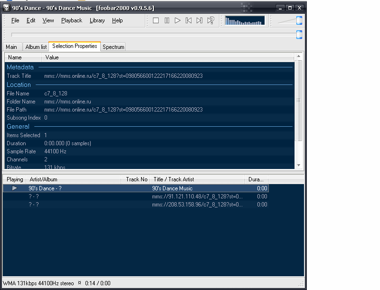Click the Metadata group heading
Screen dimensions: 380x290
click(x=20, y=67)
